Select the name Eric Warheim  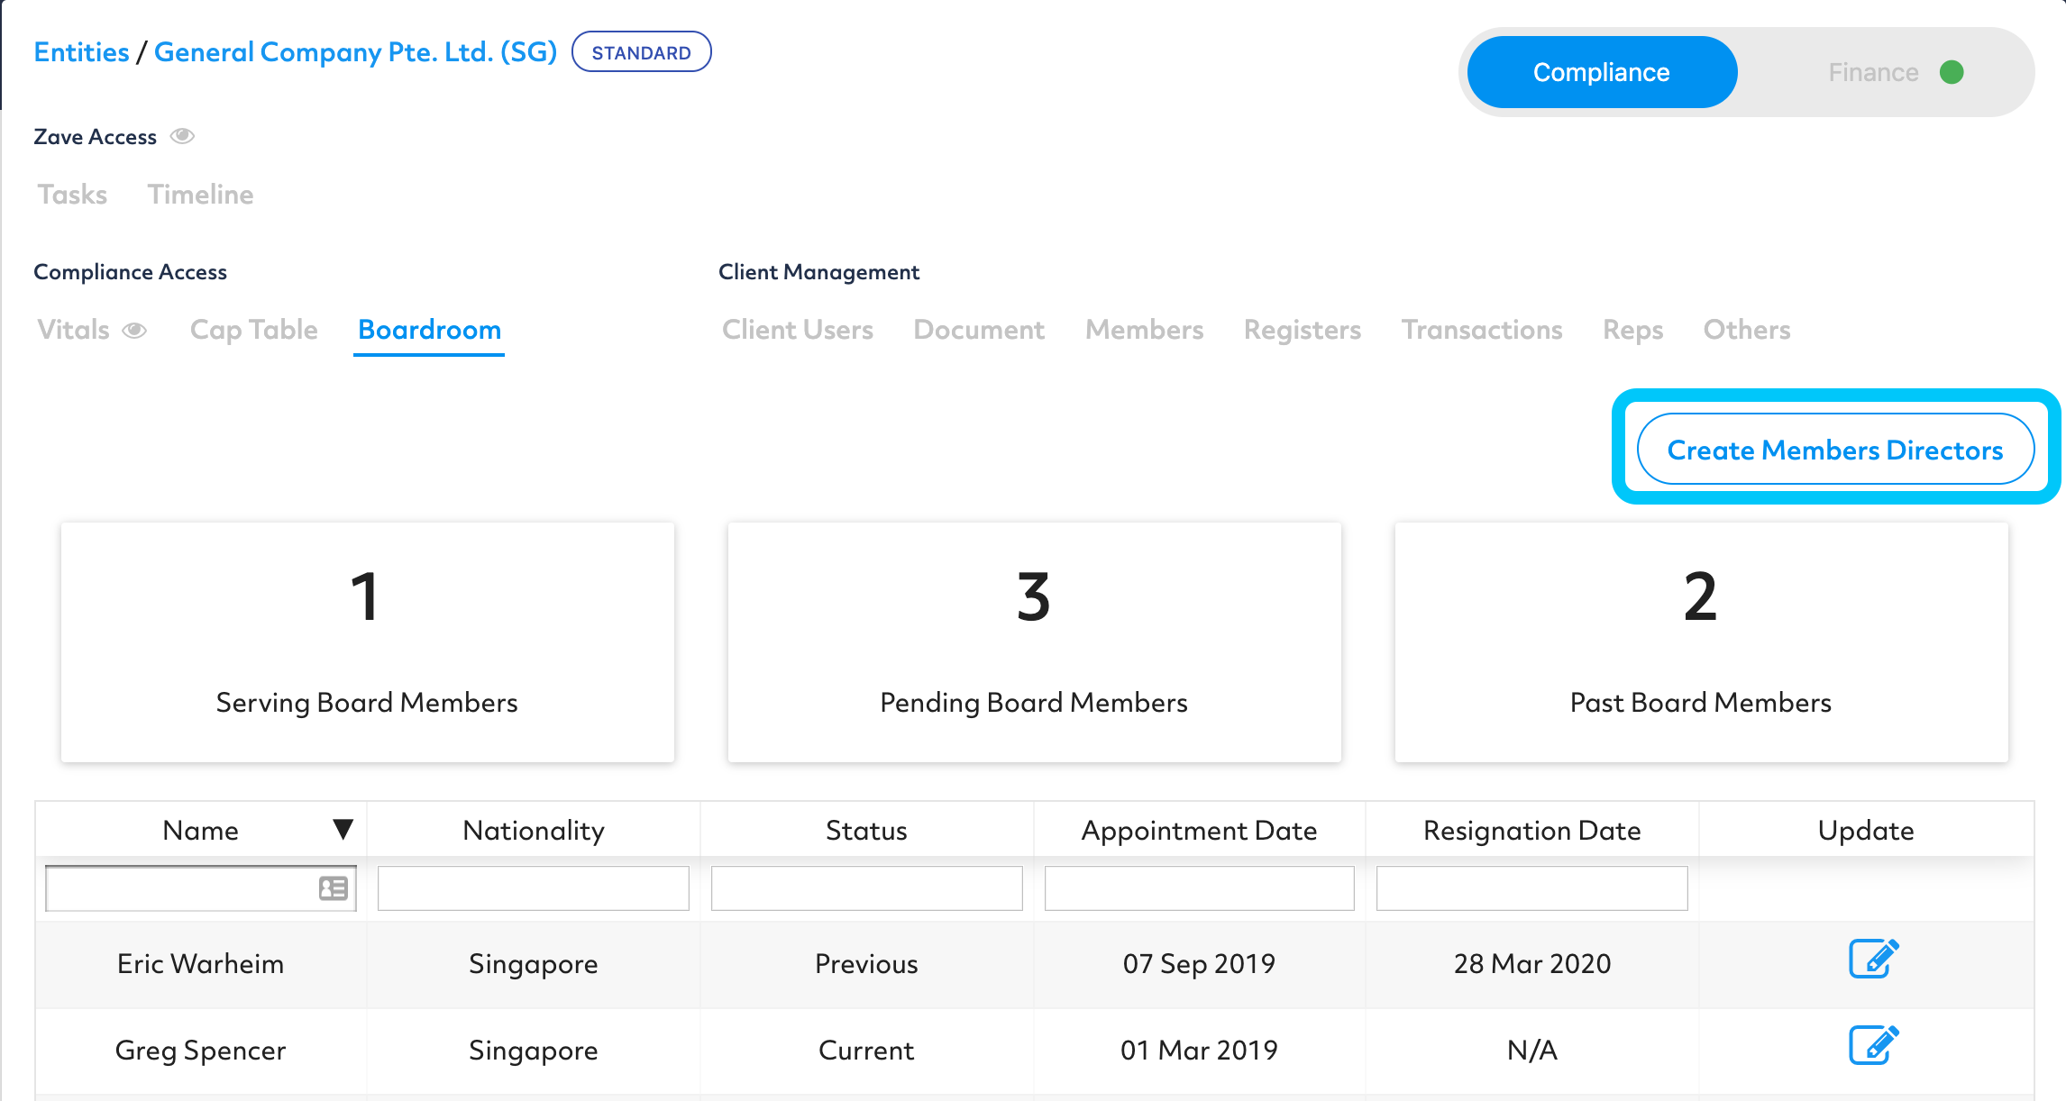point(200,964)
